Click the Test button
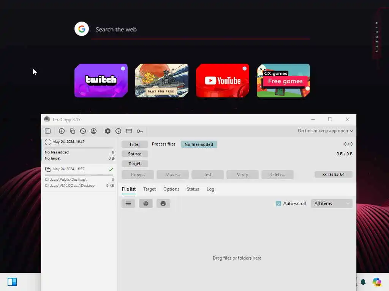Viewport: 389px width, 291px height. click(x=208, y=174)
